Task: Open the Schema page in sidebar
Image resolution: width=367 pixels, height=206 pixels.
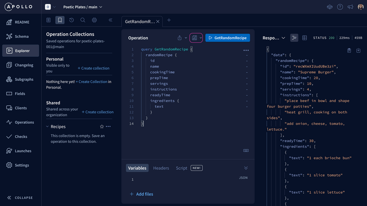Action: pyautogui.click(x=21, y=37)
